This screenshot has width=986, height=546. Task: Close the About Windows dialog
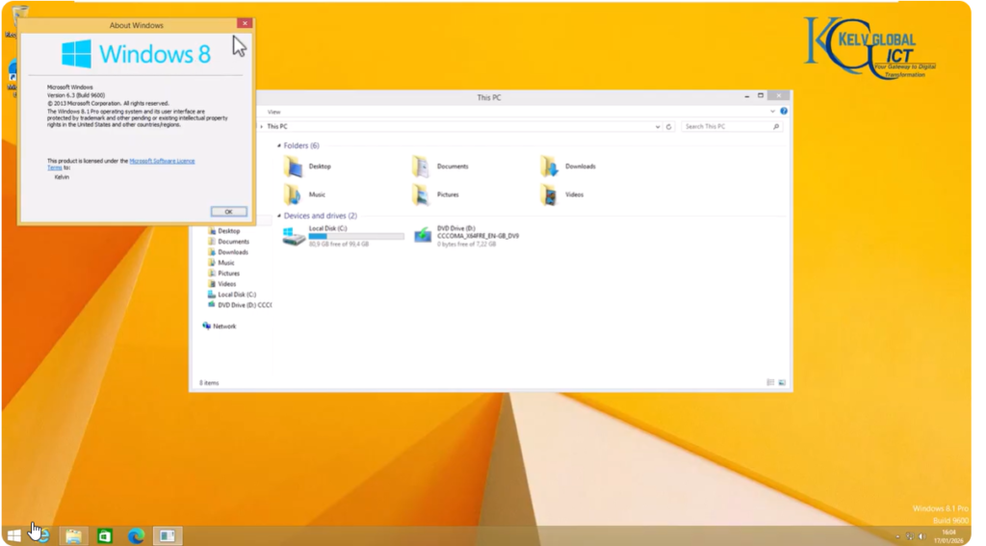pos(245,23)
